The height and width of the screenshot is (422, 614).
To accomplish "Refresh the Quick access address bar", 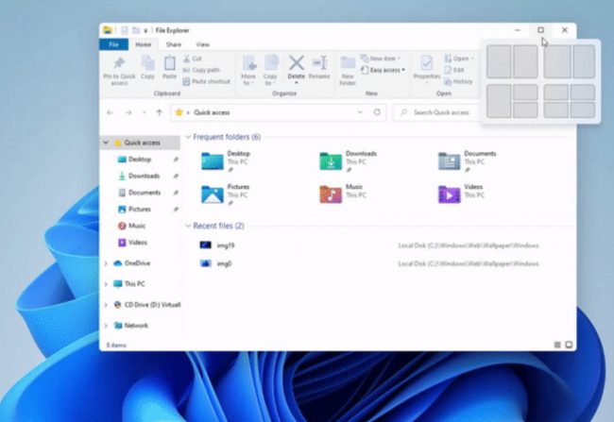I will [377, 112].
